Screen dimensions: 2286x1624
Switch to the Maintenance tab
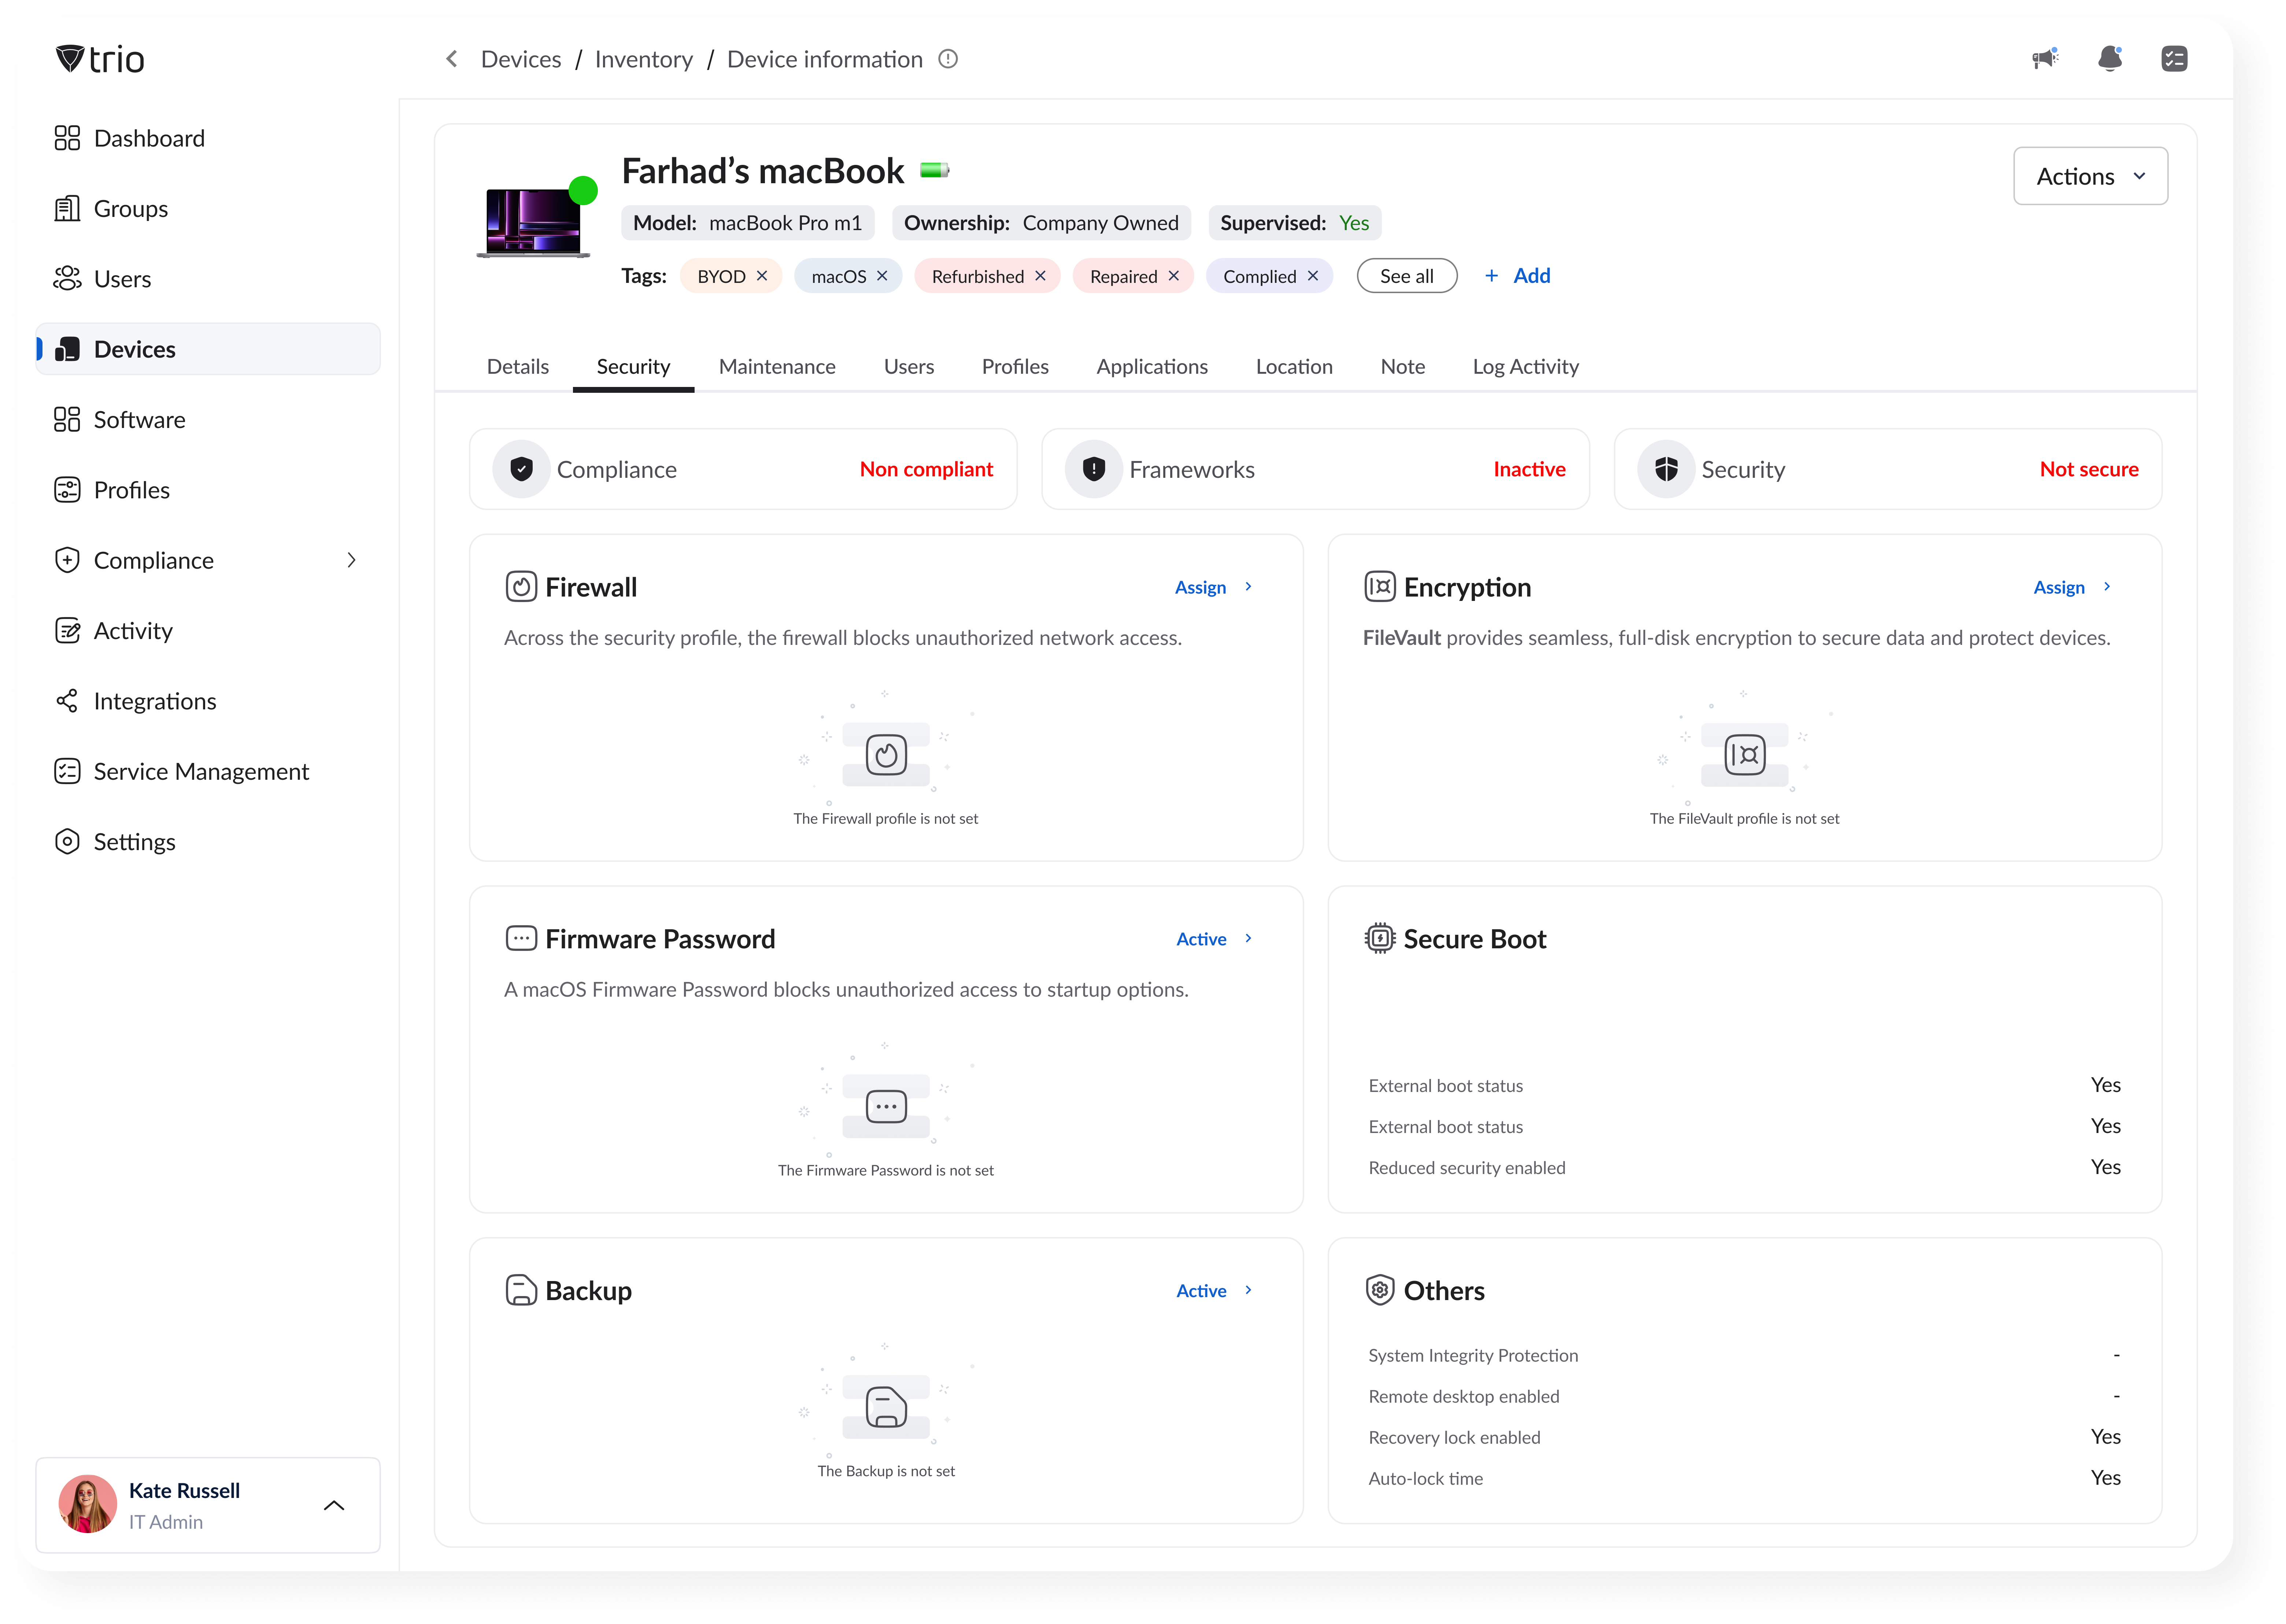click(x=777, y=366)
